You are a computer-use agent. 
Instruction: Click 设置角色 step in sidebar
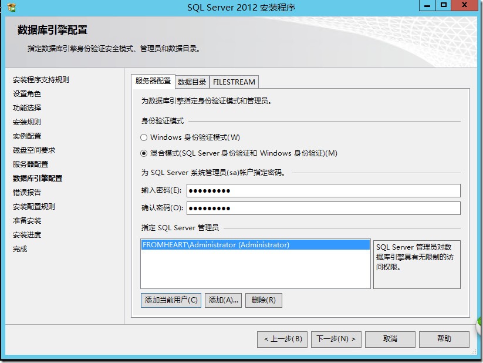(x=27, y=94)
